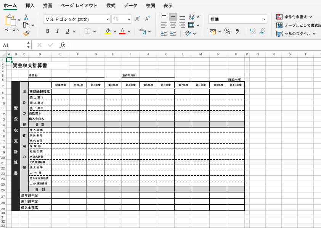The image size is (321, 228).
Task: Toggle bold formatting
Action: [48, 31]
